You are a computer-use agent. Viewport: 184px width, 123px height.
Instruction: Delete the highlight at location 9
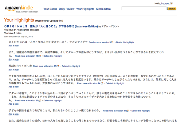pos(125,42)
